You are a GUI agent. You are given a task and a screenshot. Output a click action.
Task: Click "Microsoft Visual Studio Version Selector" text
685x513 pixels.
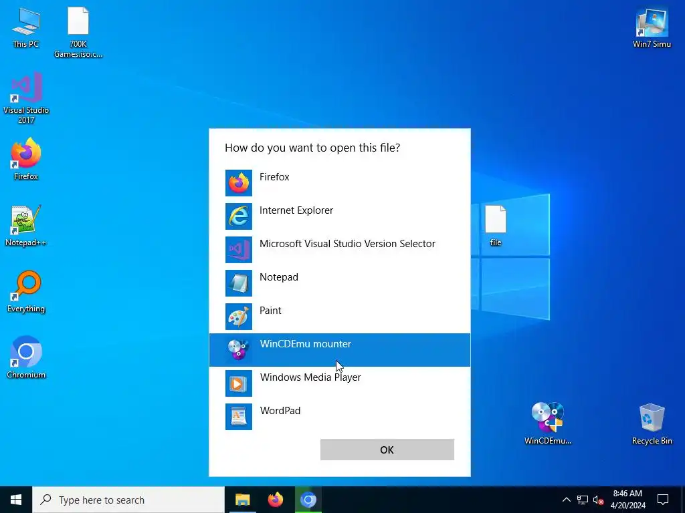[347, 244]
